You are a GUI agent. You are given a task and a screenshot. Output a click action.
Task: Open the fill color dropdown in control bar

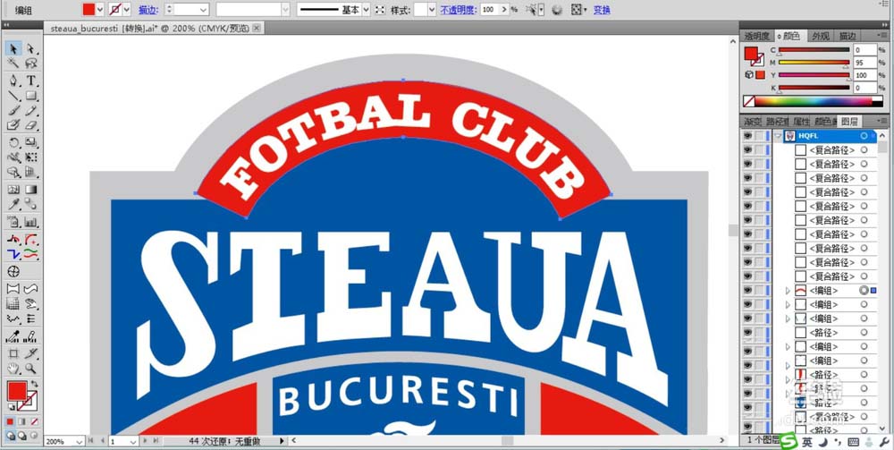(100, 10)
